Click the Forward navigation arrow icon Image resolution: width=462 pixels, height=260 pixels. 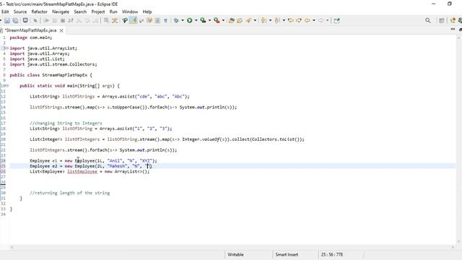pyautogui.click(x=321, y=20)
